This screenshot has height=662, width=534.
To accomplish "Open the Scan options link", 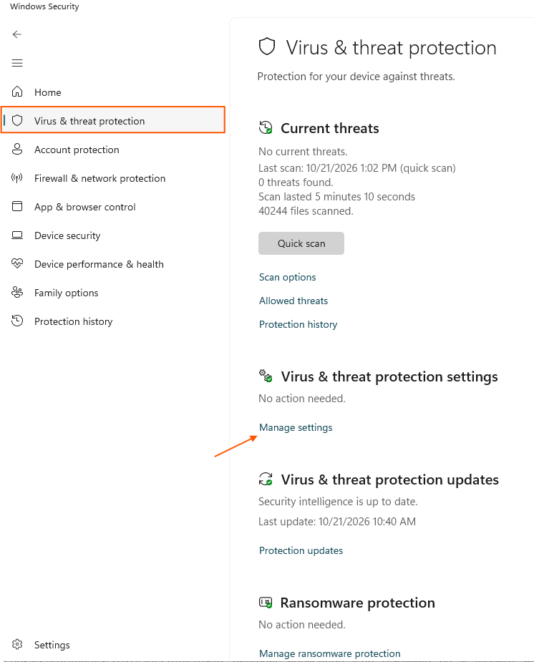I will [x=288, y=277].
